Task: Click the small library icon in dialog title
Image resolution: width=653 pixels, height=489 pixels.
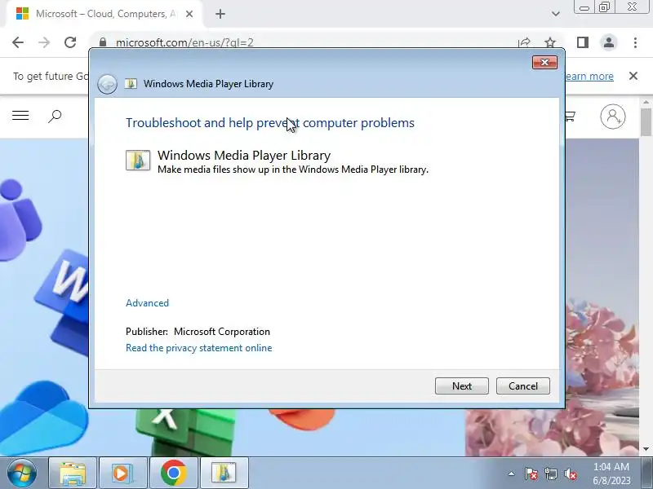Action: pos(131,84)
